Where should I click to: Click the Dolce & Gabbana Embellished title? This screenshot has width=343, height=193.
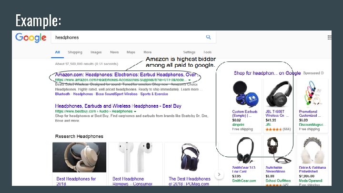pyautogui.click(x=313, y=169)
